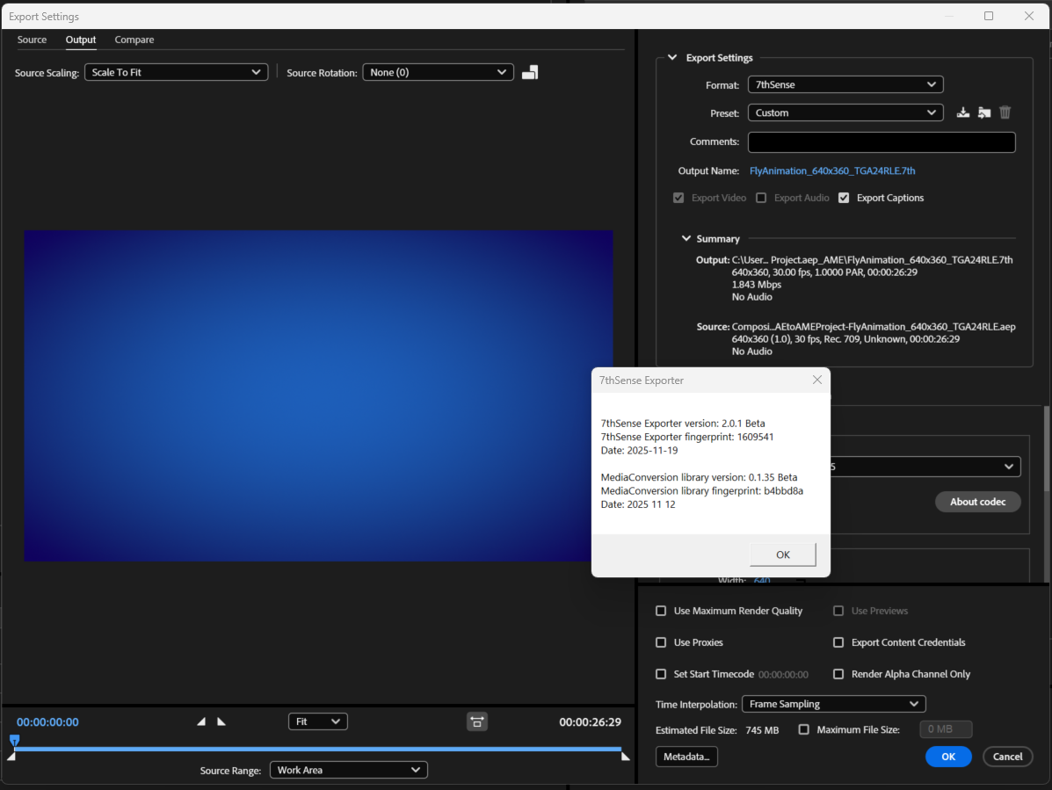Close the 7thSense Exporter dialog with X

(816, 381)
